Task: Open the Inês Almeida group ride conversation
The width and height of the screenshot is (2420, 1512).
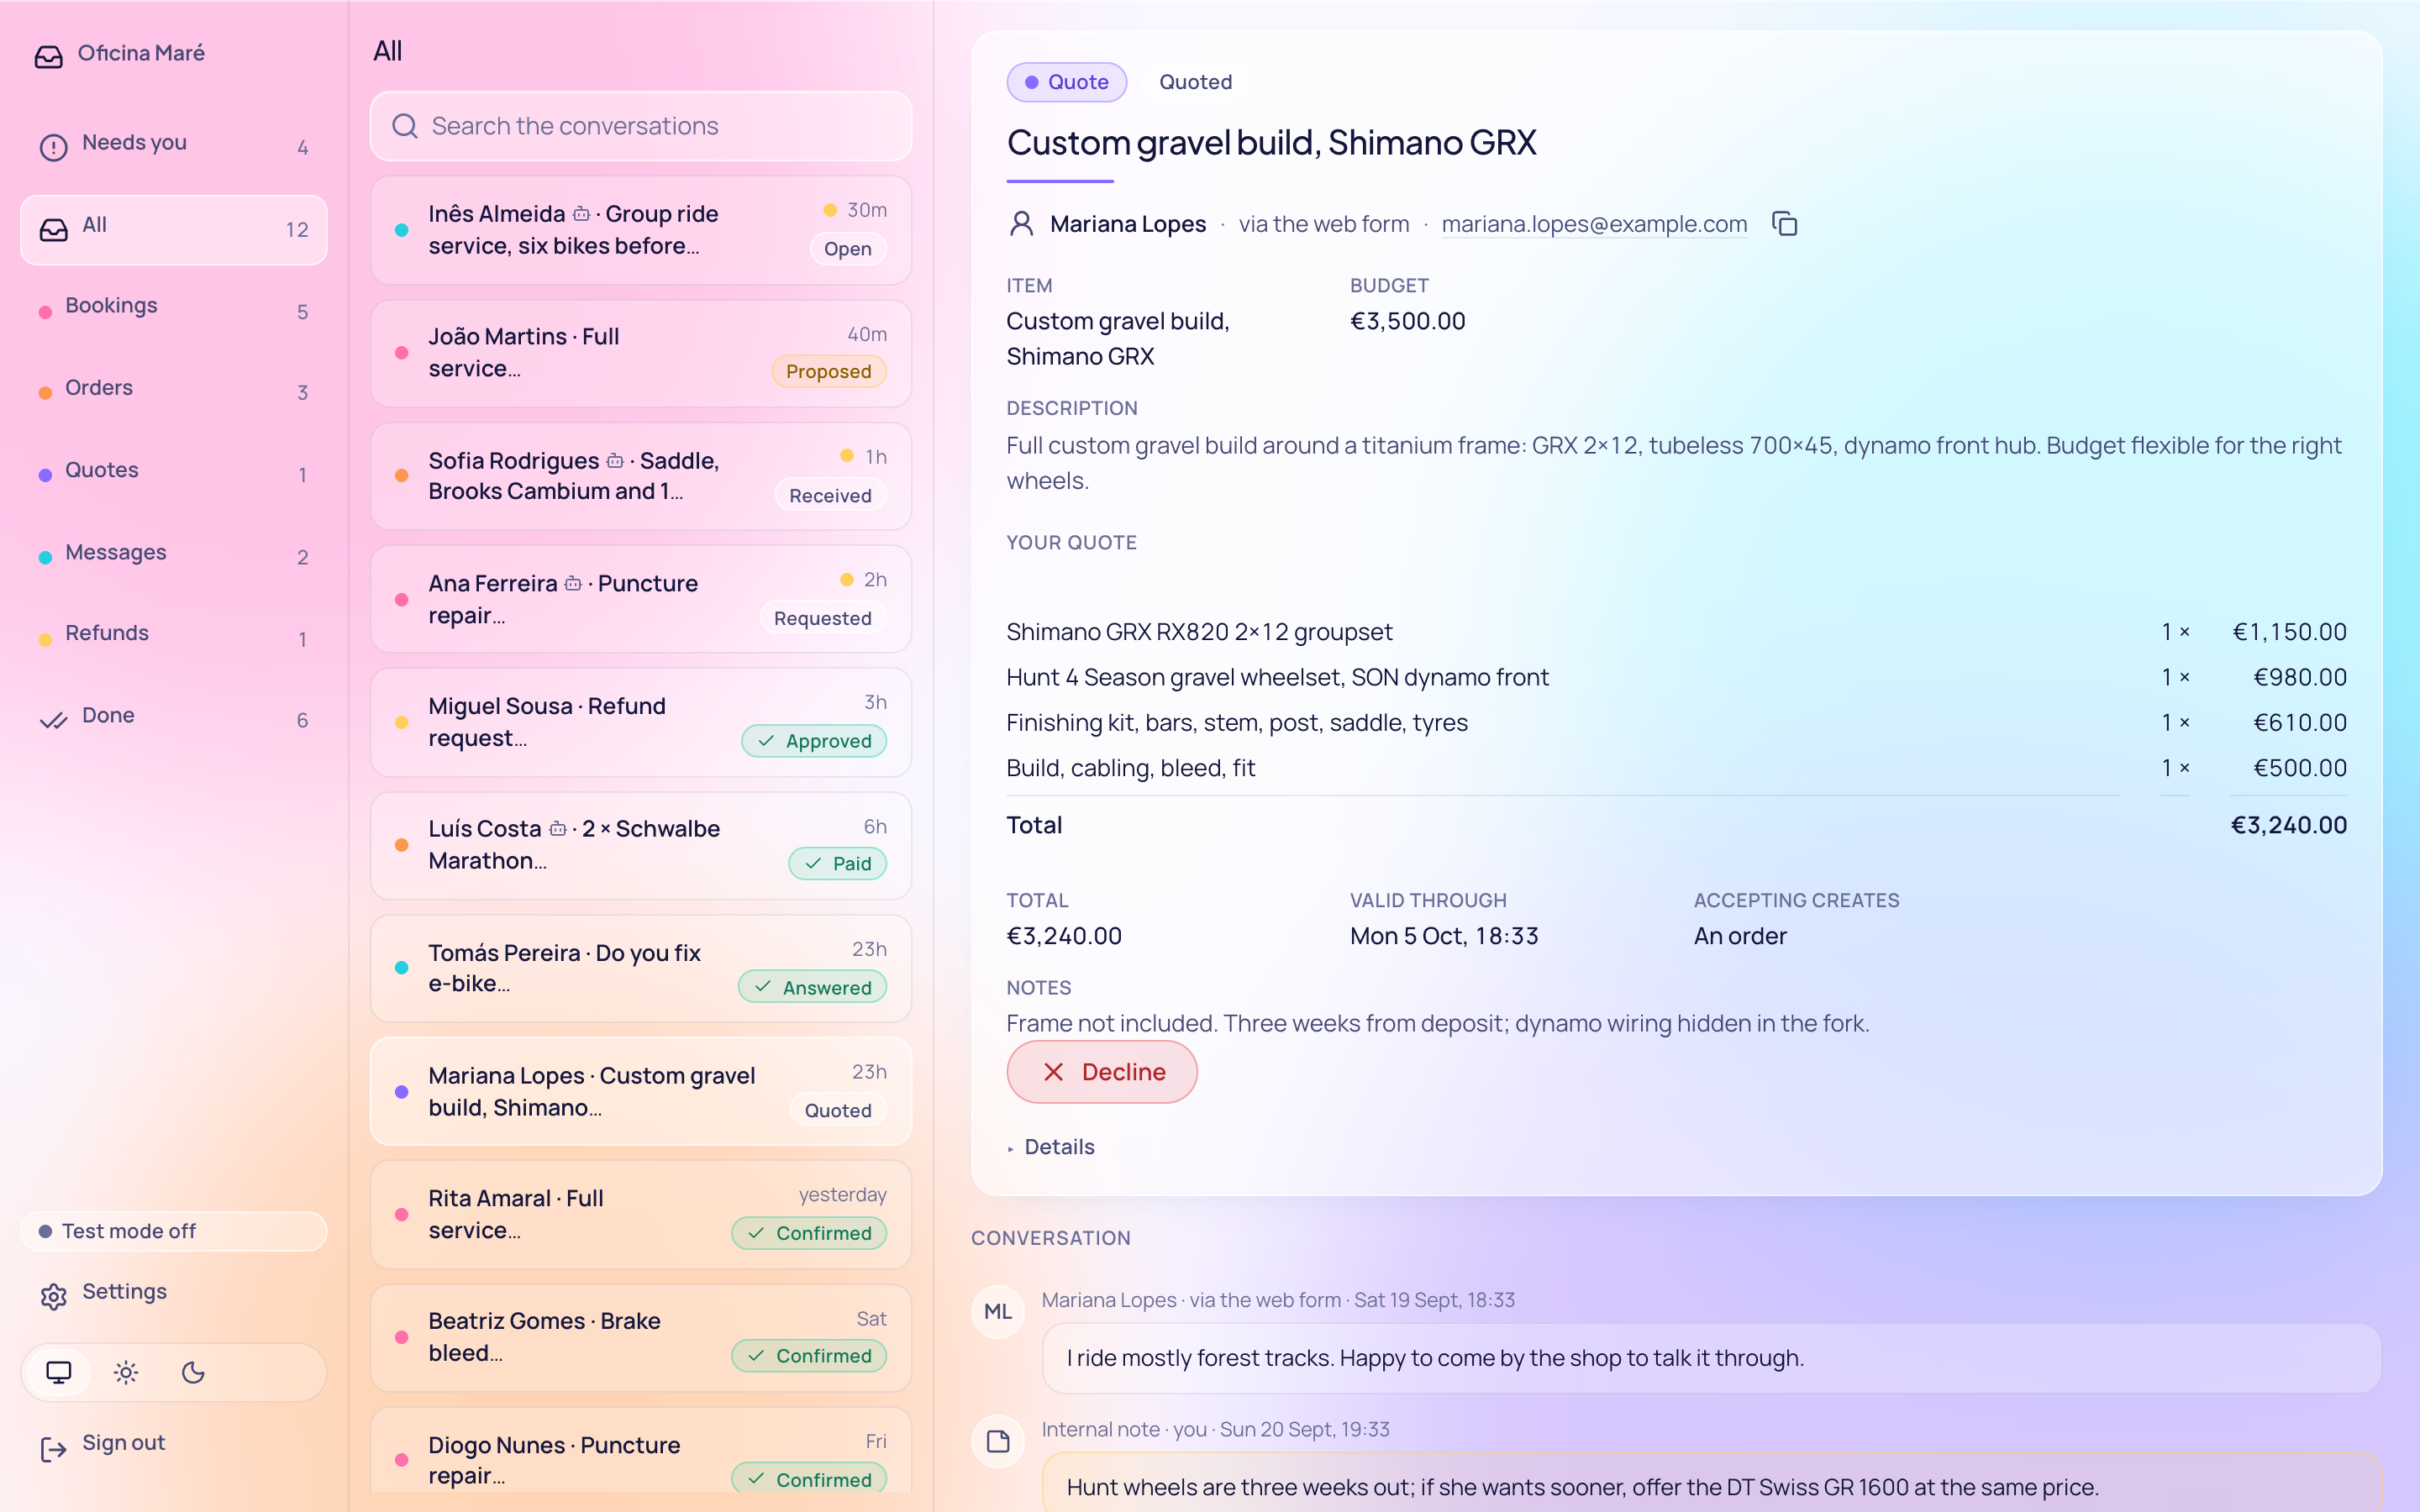Action: (641, 230)
